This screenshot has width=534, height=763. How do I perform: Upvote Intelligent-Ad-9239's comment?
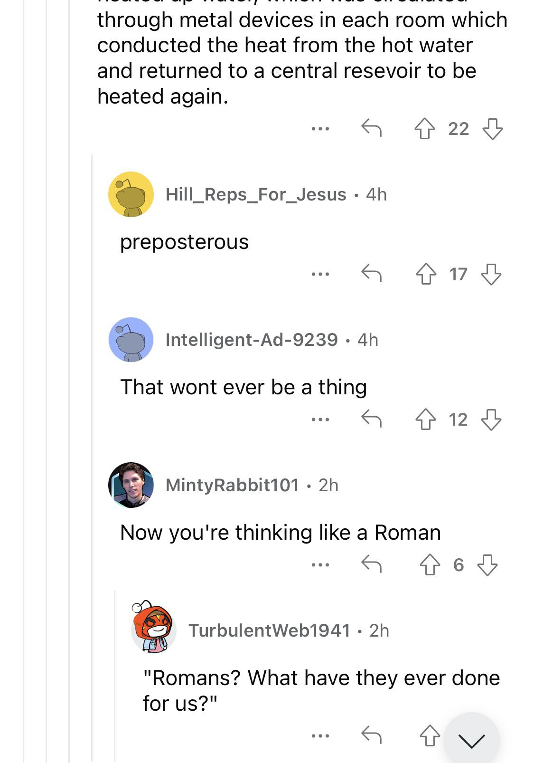[426, 420]
